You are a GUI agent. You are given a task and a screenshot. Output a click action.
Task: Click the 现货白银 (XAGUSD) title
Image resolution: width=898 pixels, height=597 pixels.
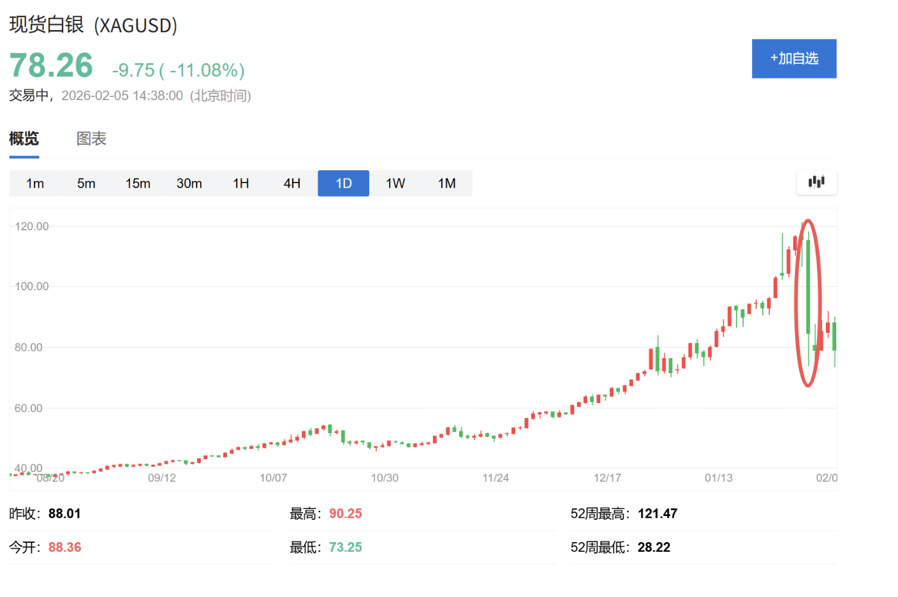tap(93, 25)
